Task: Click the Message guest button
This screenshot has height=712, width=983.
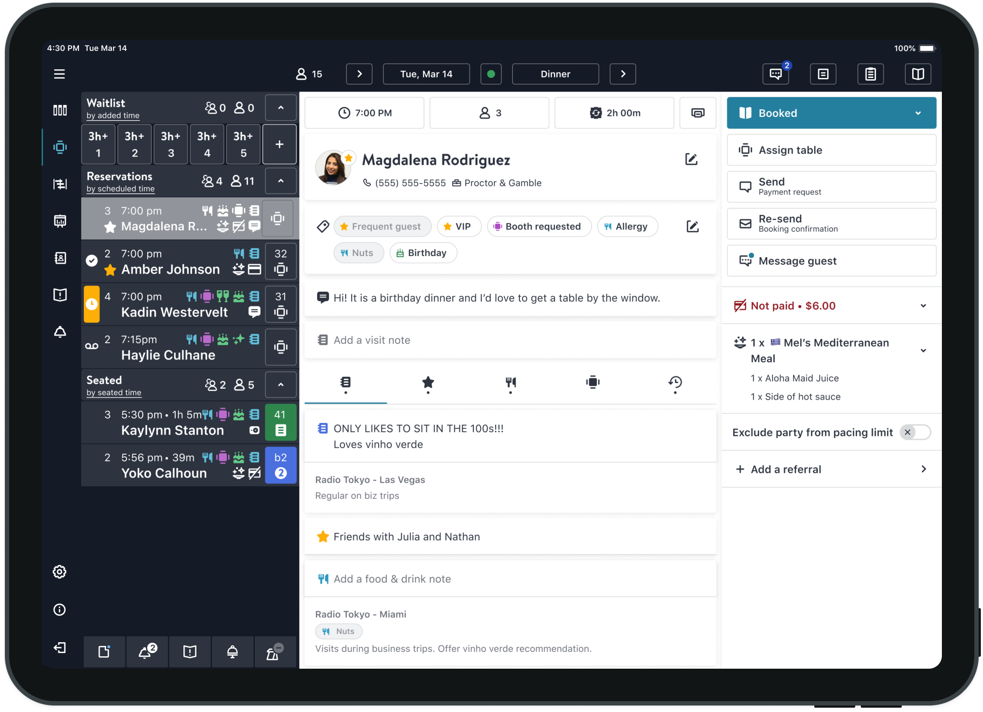Action: [x=831, y=261]
